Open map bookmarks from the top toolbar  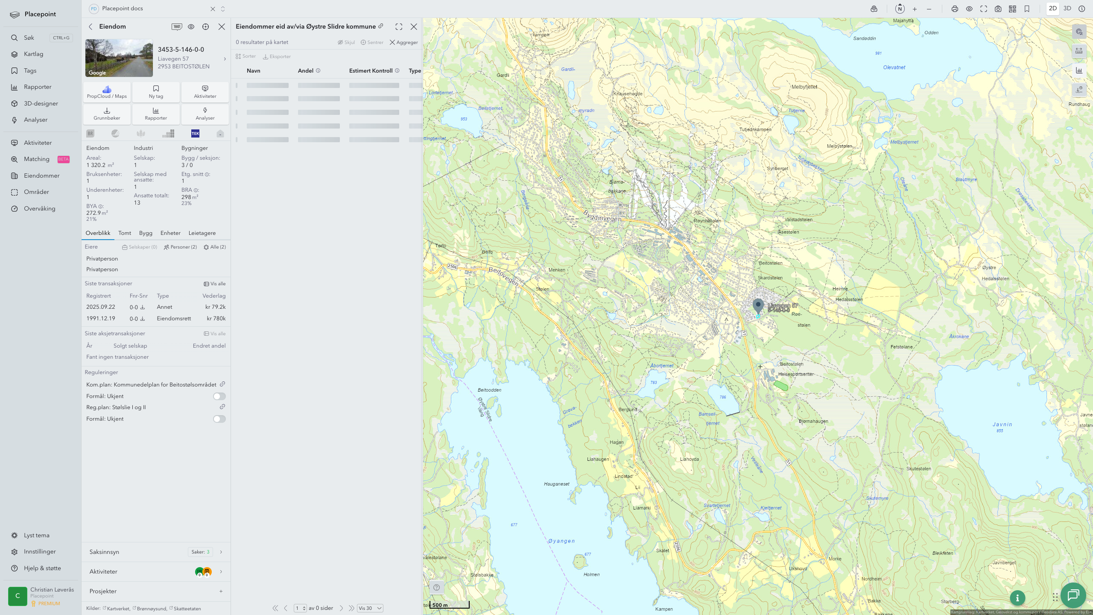[1027, 9]
